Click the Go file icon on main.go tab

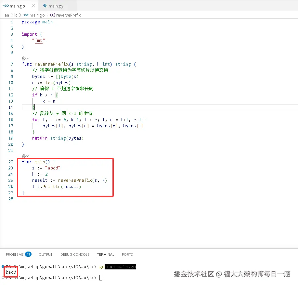[x=6, y=6]
